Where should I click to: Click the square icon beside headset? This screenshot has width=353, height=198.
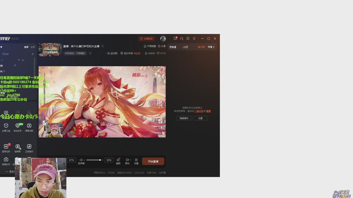point(188,39)
